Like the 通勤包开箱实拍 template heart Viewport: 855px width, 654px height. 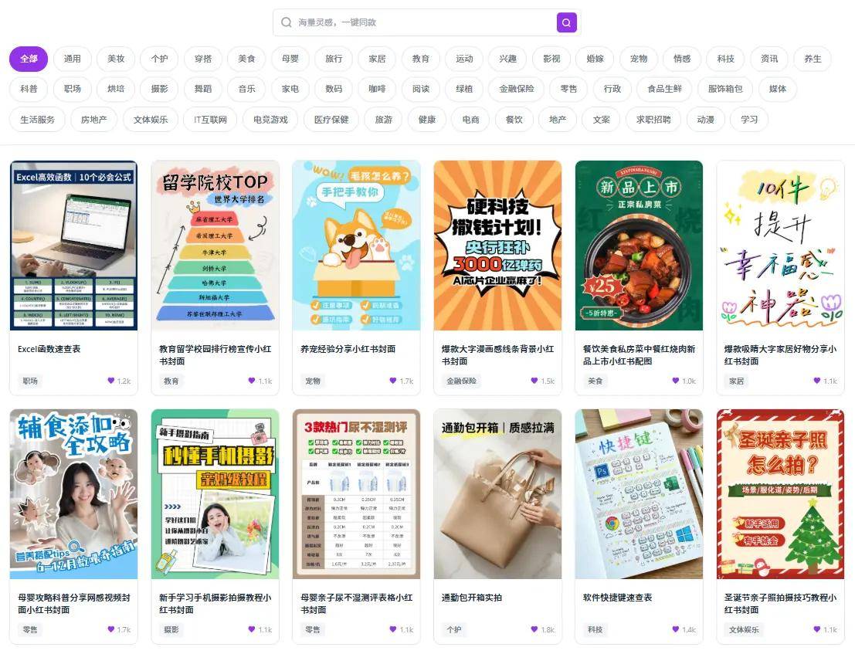[534, 629]
